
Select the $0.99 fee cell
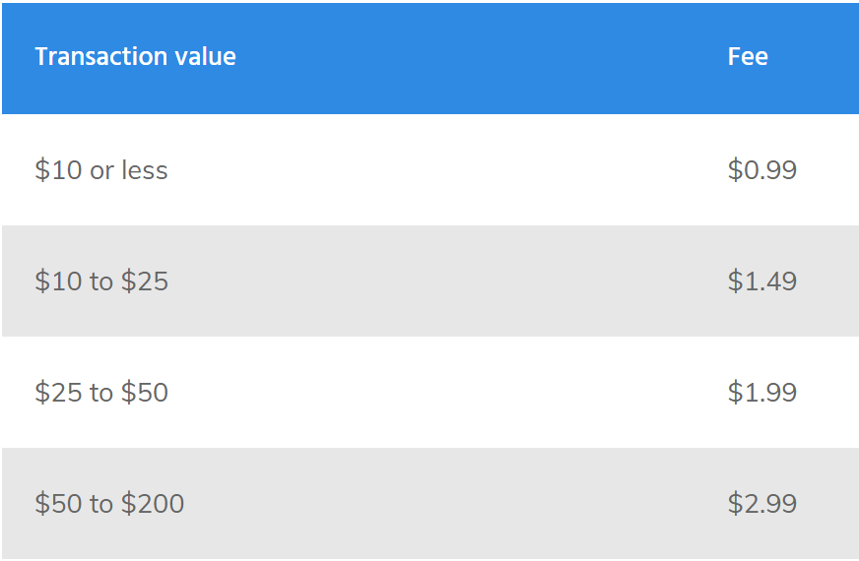762,169
